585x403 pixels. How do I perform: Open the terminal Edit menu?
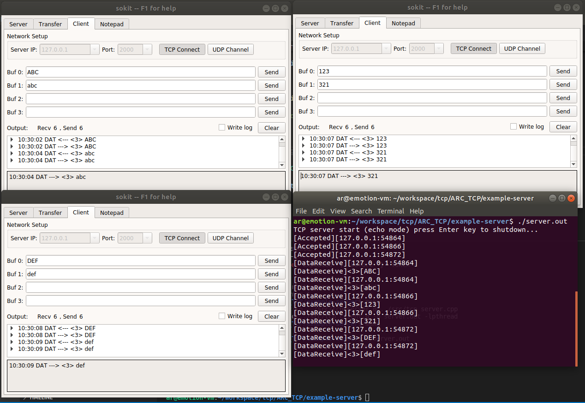318,211
